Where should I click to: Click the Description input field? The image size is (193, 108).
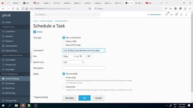(x=84, y=68)
